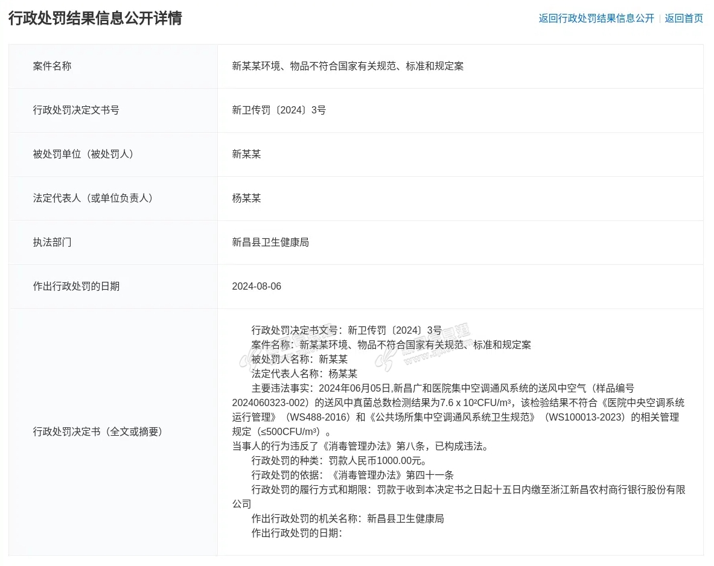Click the 执法部门 row label

click(x=52, y=243)
